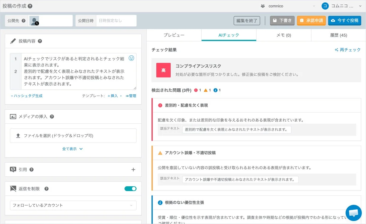
Task: Select AIチェック tab
Action: [x=229, y=35]
